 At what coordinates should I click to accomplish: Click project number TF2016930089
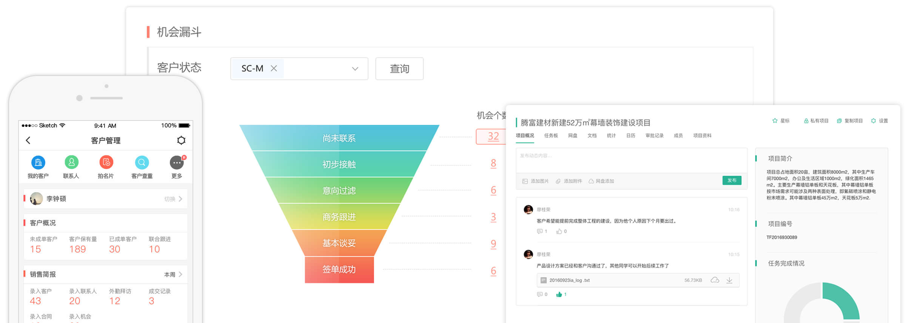782,237
